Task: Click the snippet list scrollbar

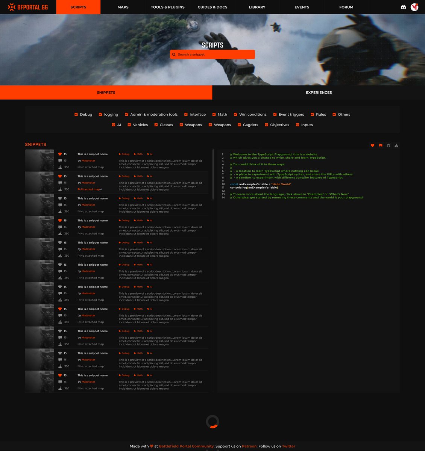Action: click(x=213, y=174)
